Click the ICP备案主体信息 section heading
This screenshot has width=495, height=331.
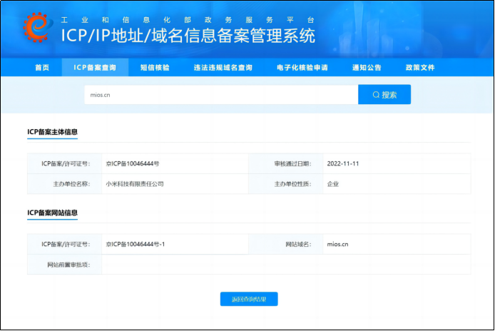[52, 132]
